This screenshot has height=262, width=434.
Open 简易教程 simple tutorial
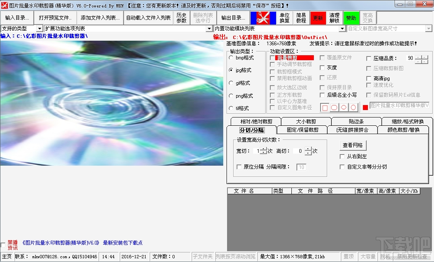pyautogui.click(x=301, y=18)
